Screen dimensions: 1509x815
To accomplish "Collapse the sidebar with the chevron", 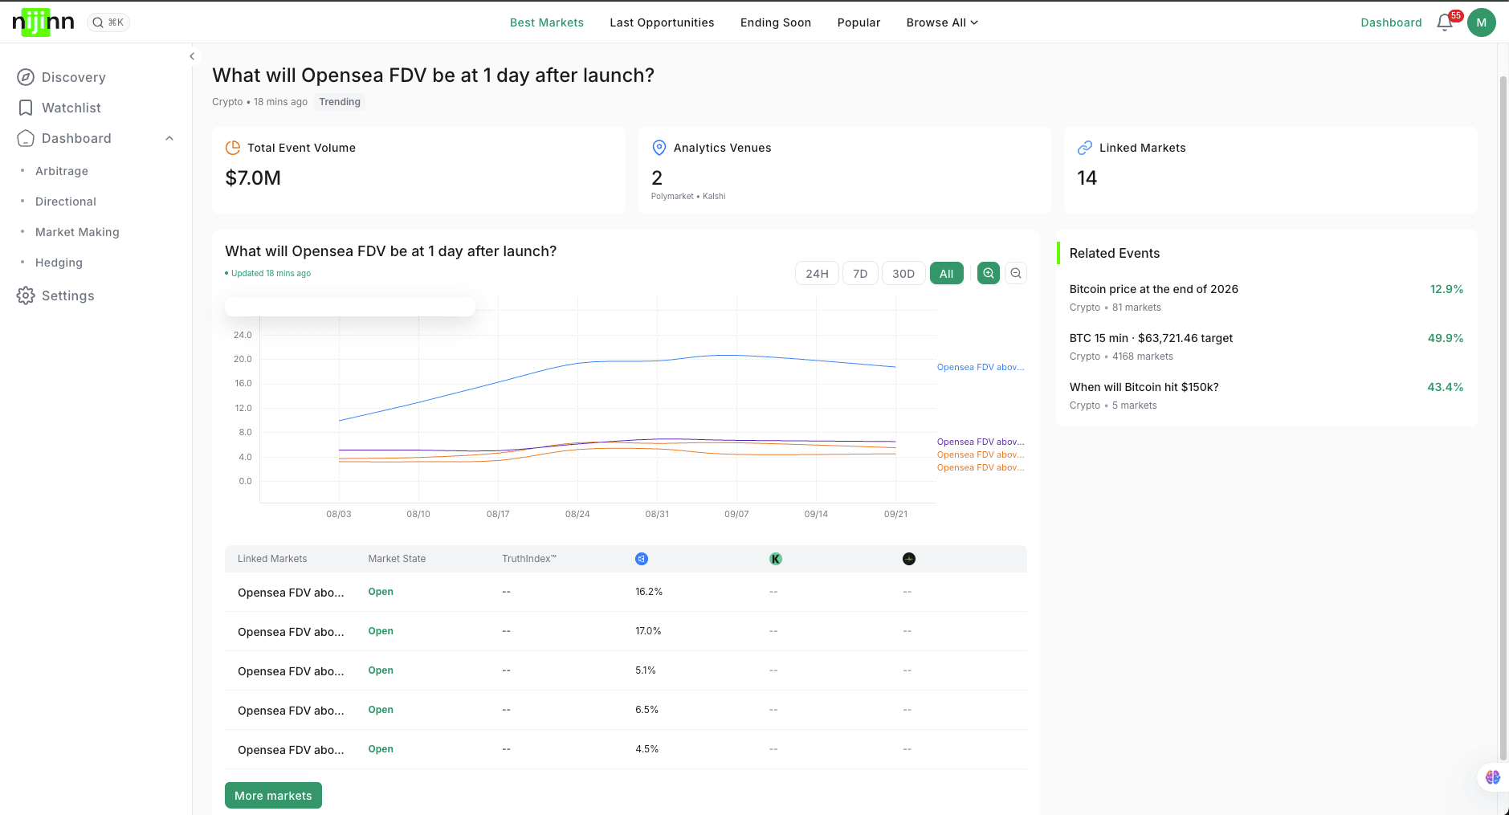I will (192, 56).
